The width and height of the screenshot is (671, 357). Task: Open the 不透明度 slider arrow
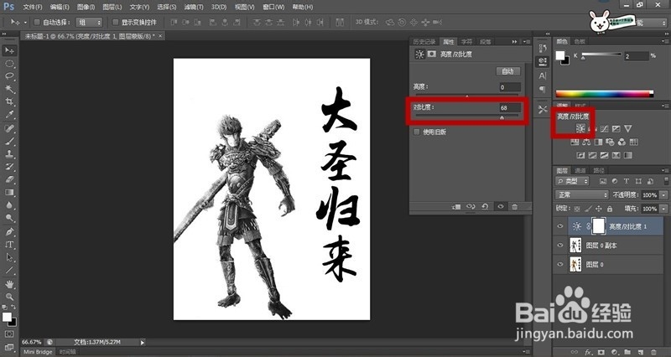pyautogui.click(x=663, y=194)
